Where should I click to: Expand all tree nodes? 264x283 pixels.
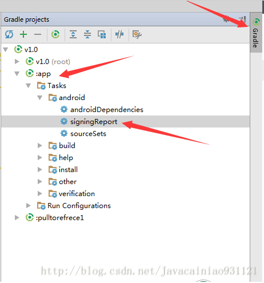(73, 34)
